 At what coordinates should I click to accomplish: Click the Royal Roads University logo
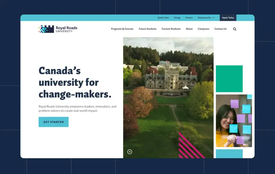click(x=58, y=29)
